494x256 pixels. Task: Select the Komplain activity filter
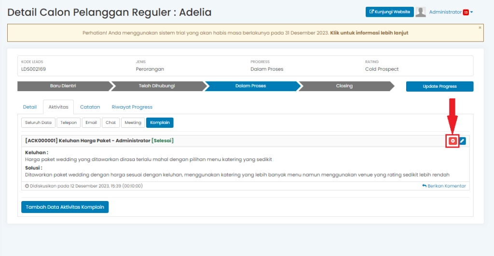(160, 122)
